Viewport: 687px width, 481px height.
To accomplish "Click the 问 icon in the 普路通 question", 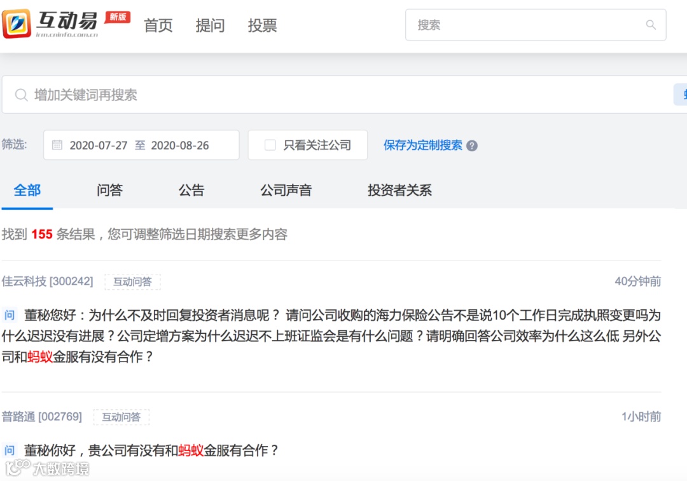I will 10,451.
